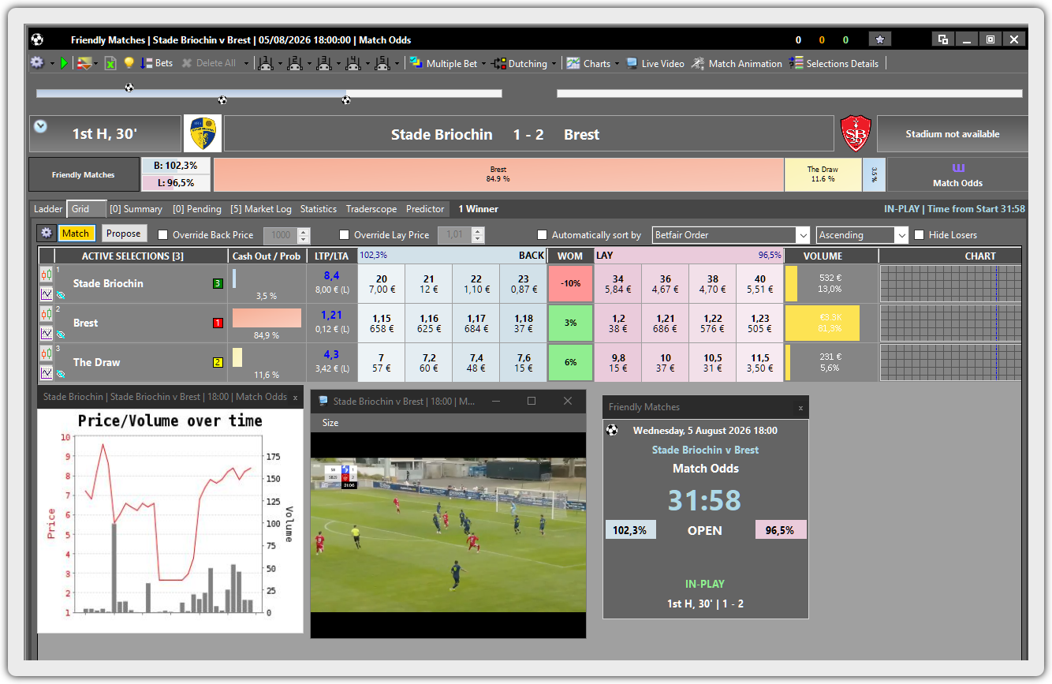Open the [5] Market Log tab
1052x684 pixels.
(x=261, y=209)
